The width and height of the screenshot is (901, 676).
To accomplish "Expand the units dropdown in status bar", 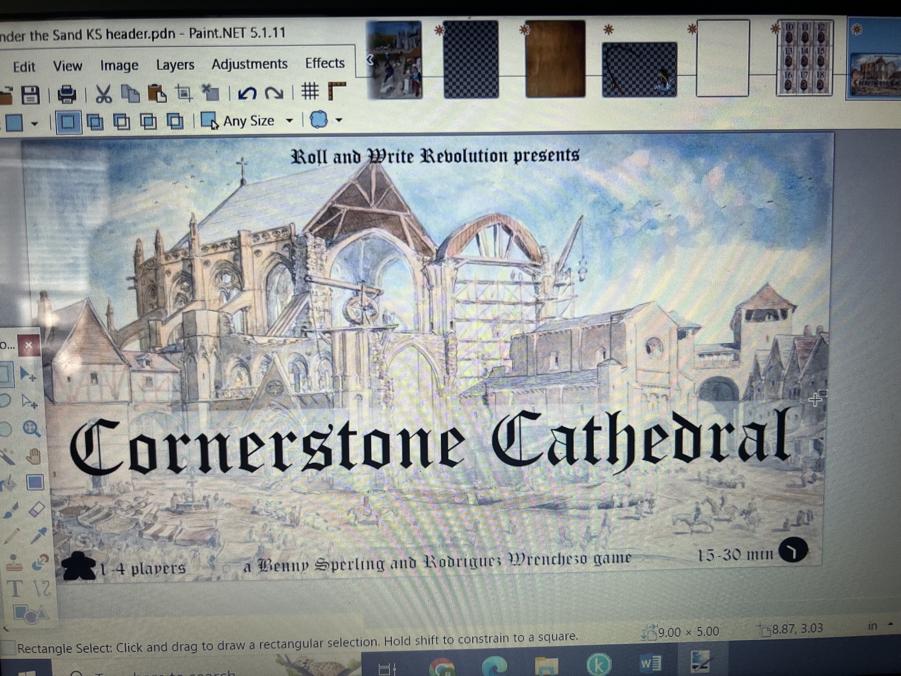I will (x=890, y=625).
